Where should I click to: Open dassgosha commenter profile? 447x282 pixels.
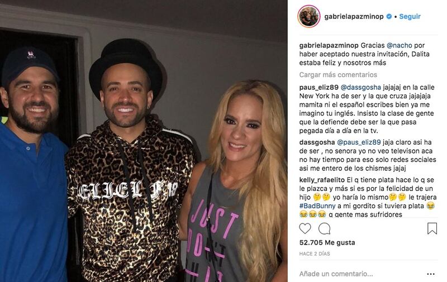click(317, 142)
